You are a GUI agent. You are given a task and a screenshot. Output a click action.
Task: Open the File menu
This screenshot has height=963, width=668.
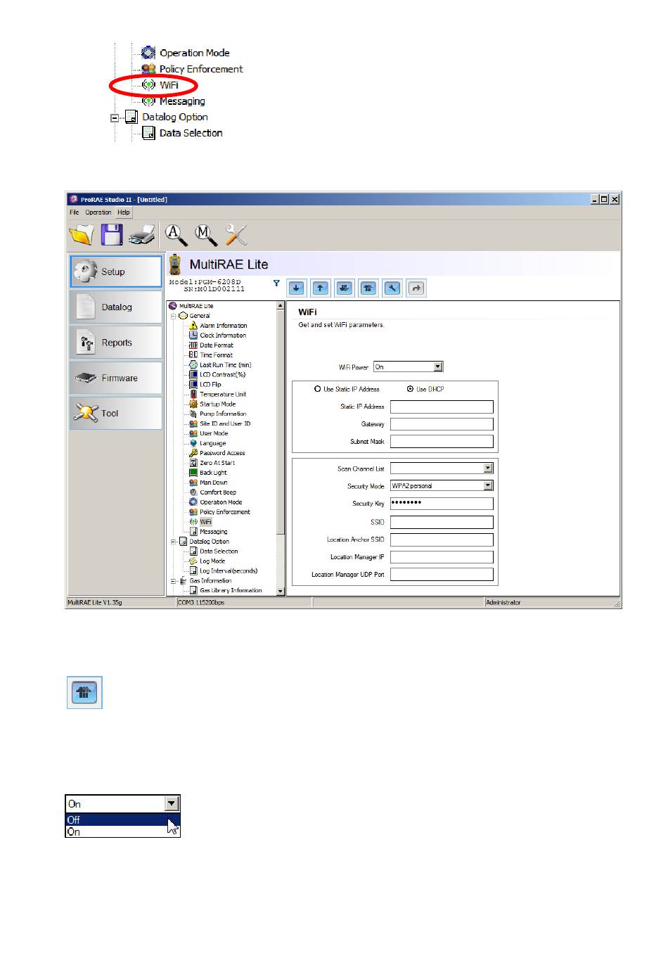(75, 212)
